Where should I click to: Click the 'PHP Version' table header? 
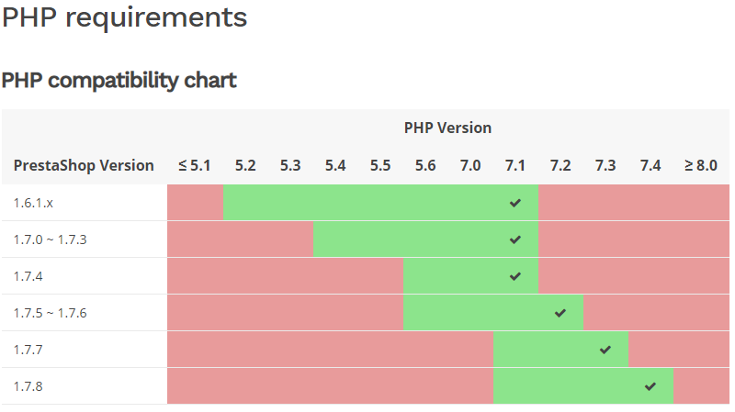447,128
